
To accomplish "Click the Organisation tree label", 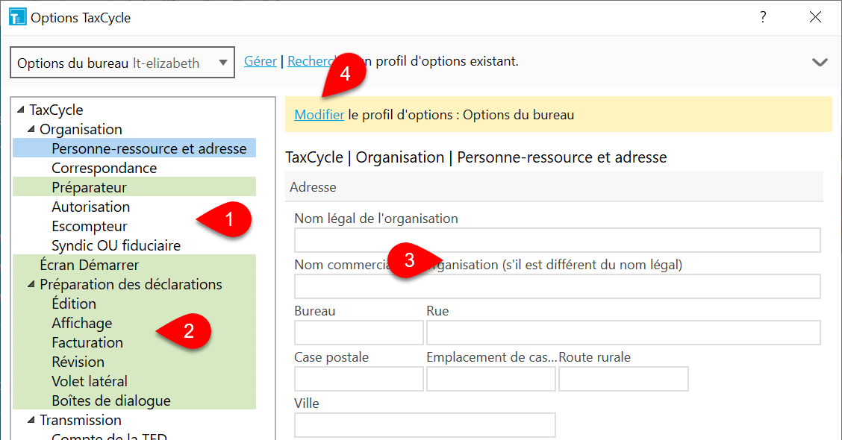I will tap(81, 129).
